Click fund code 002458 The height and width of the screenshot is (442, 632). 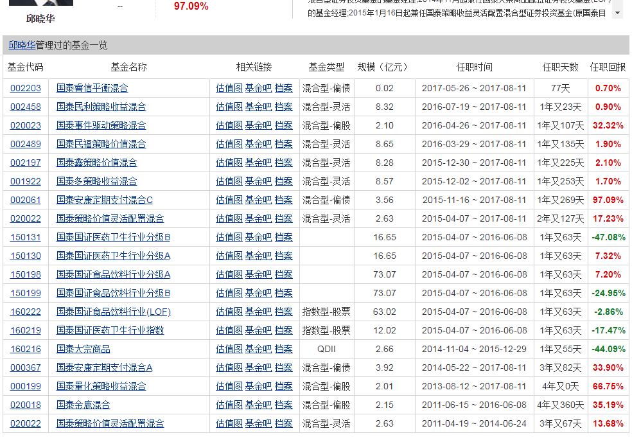(x=26, y=107)
